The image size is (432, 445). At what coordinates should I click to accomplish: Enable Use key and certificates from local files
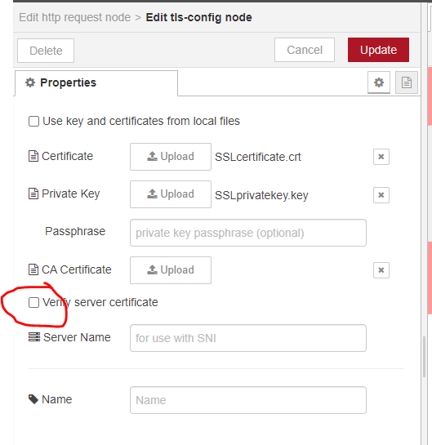(x=33, y=121)
